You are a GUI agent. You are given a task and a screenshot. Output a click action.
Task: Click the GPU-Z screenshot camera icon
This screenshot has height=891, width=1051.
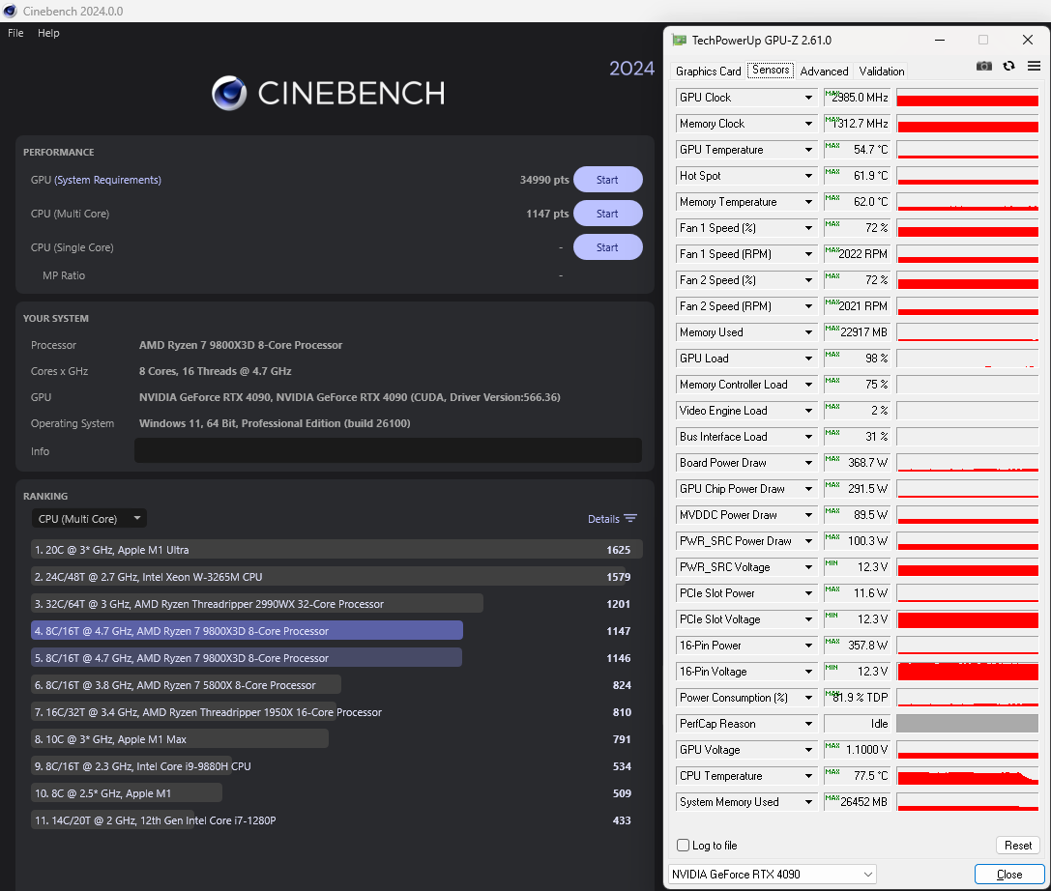pos(983,66)
